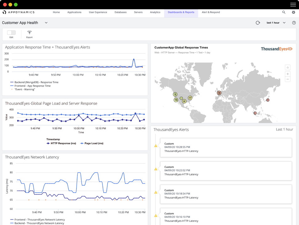299x225 pixels.
Task: Go to the Applications tab
Action: tap(74, 12)
